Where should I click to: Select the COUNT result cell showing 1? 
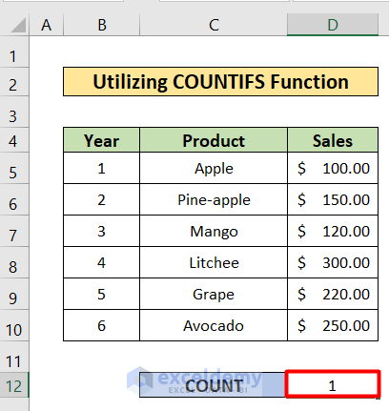[x=333, y=384]
